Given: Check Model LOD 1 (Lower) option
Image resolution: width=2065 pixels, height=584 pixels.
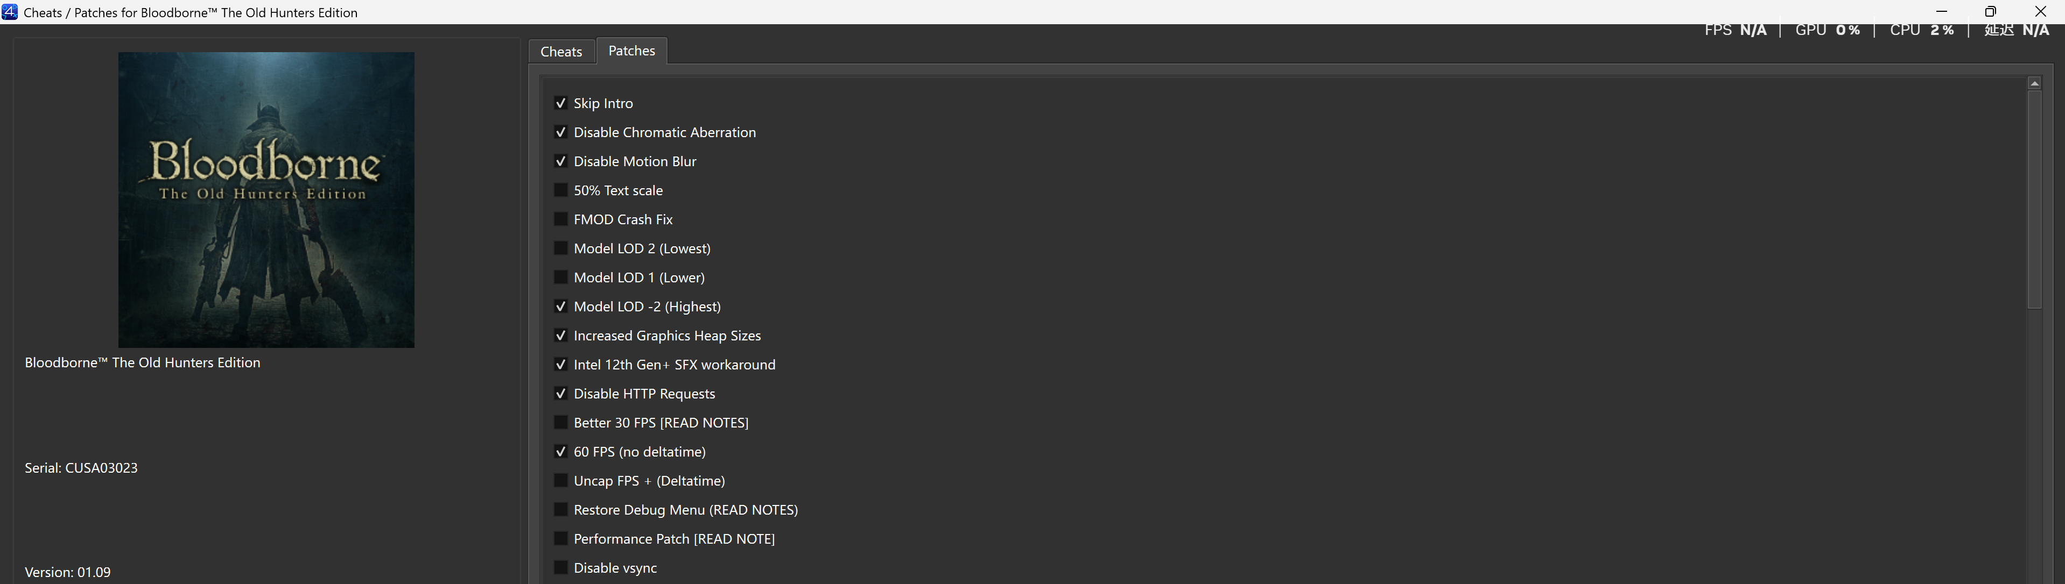Looking at the screenshot, I should [560, 277].
